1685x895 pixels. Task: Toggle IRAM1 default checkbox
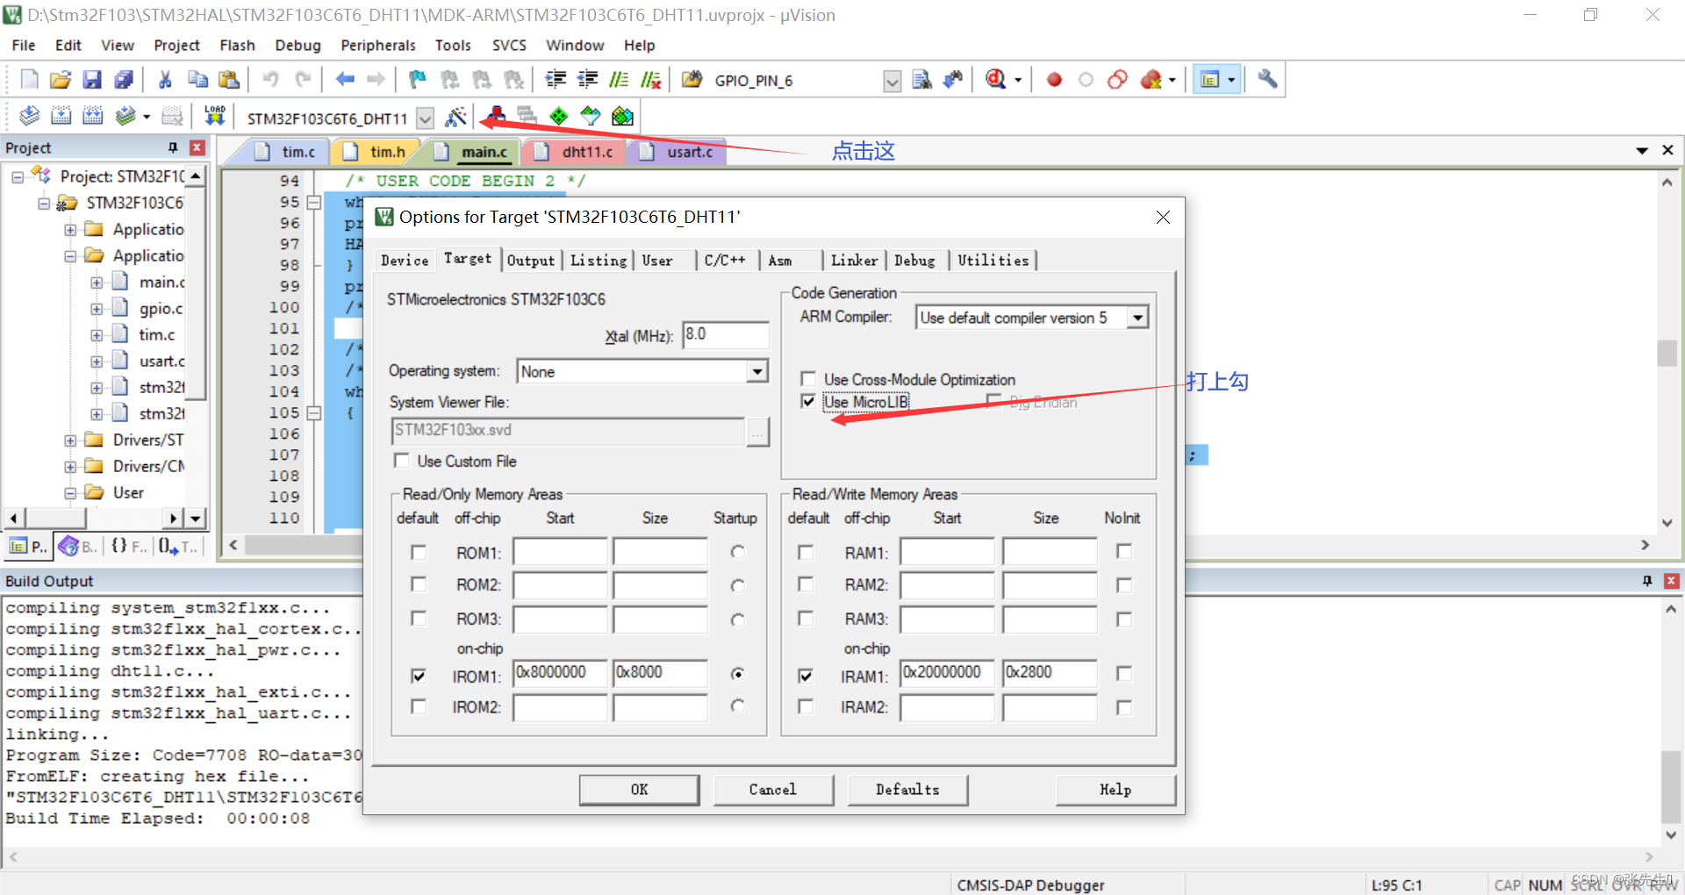pos(805,675)
